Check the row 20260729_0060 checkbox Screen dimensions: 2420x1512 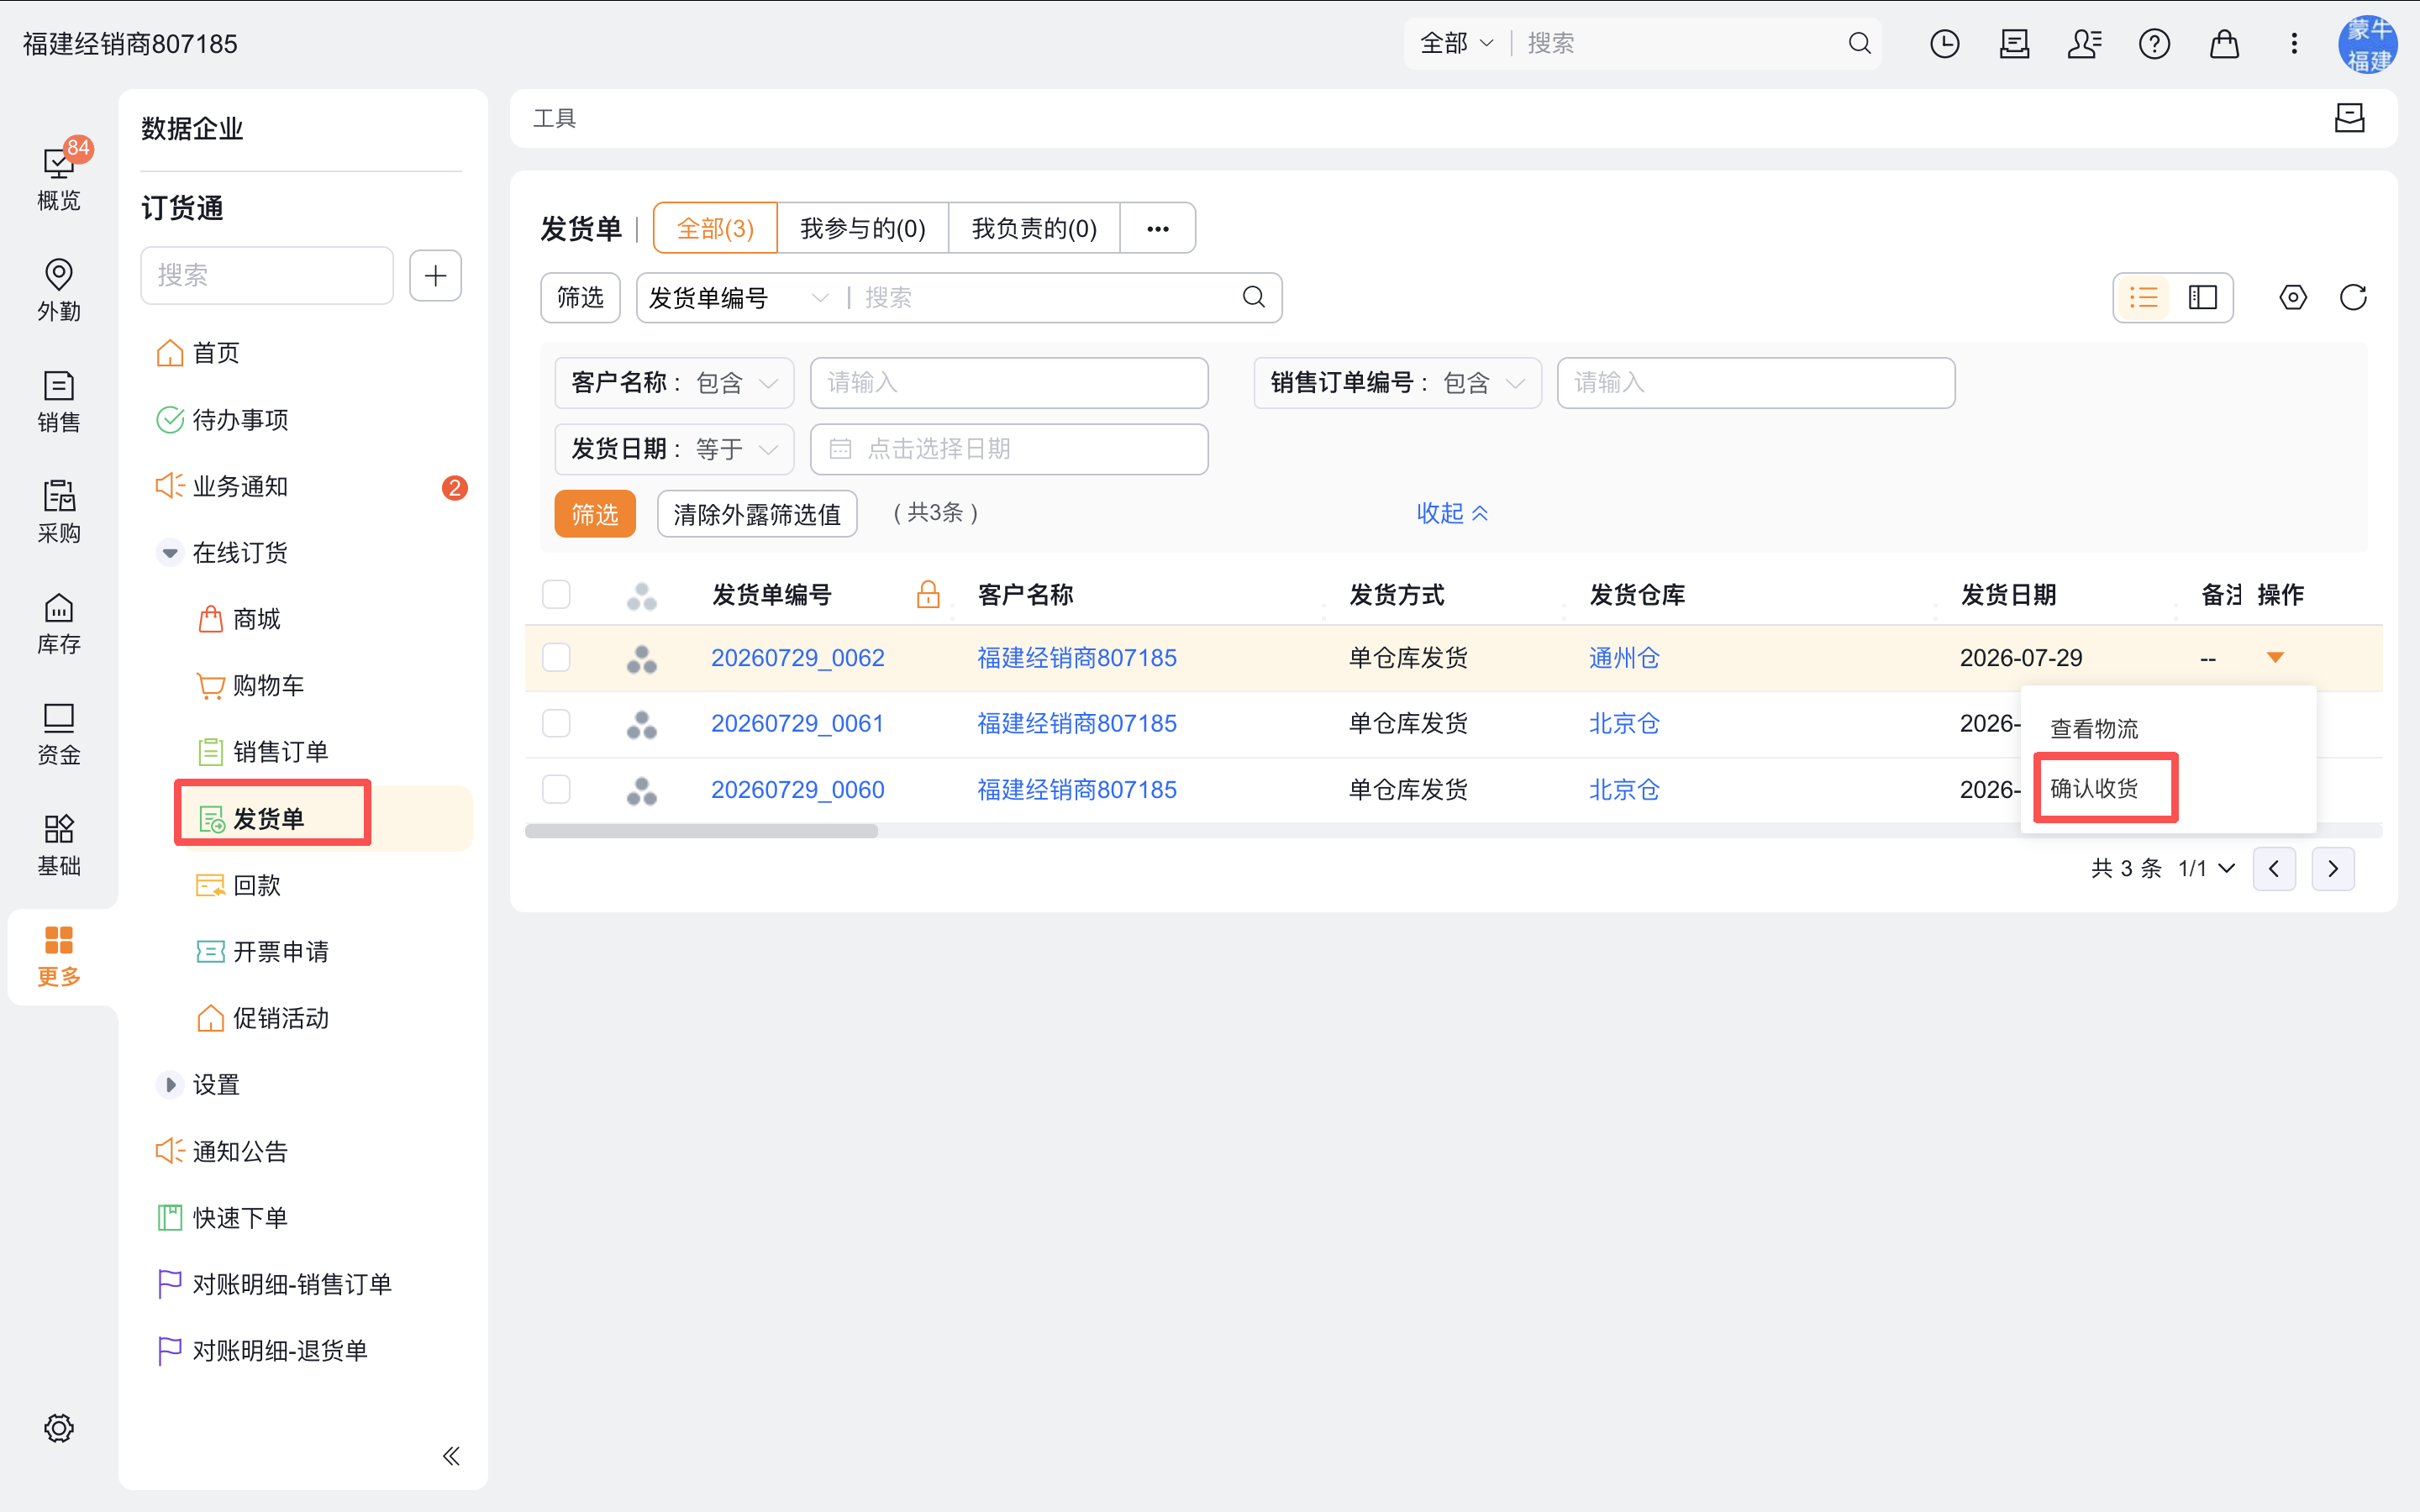(556, 789)
